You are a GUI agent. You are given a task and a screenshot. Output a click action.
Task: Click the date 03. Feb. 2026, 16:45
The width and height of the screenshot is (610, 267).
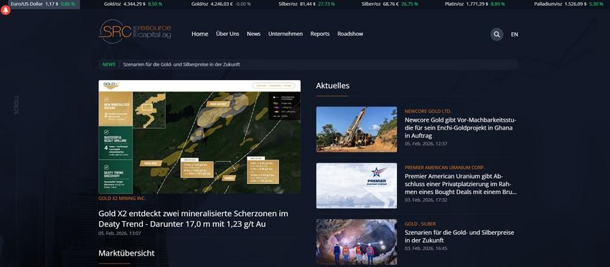426,248
